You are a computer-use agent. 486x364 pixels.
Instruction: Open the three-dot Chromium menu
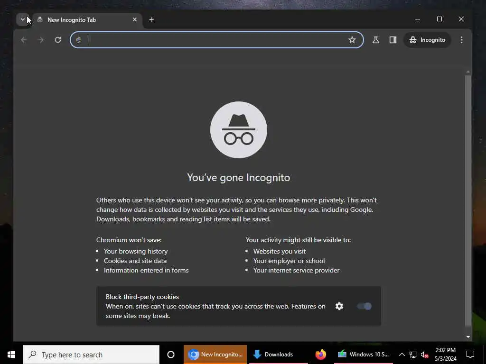pyautogui.click(x=461, y=40)
